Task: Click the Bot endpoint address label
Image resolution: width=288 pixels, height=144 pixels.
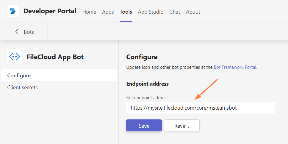Action: [x=147, y=97]
